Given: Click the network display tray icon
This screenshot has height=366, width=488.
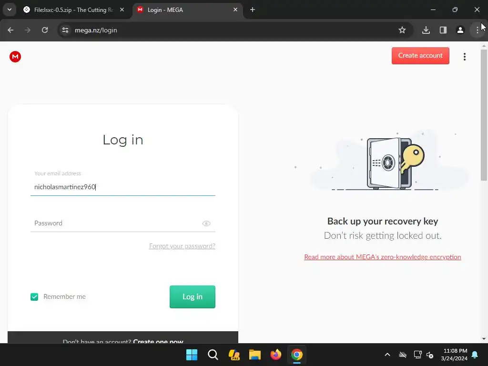Looking at the screenshot, I should [417, 355].
